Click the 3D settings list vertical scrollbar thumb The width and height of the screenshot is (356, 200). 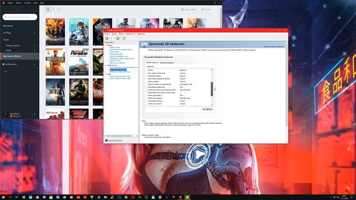point(212,89)
